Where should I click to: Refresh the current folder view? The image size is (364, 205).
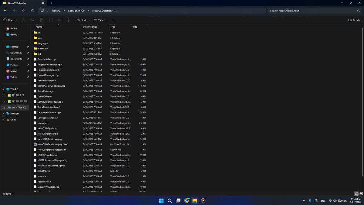tap(32, 11)
